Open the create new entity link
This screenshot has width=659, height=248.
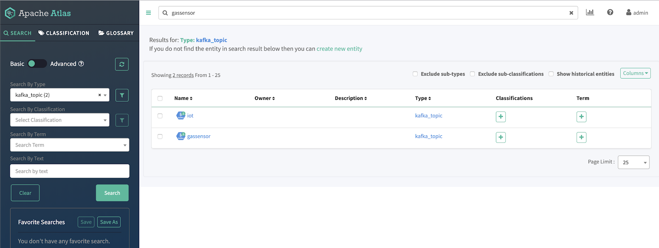339,49
